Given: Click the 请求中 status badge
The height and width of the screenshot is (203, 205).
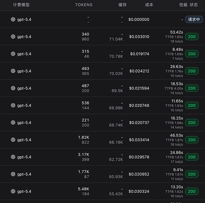Looking at the screenshot, I should pyautogui.click(x=194, y=19).
